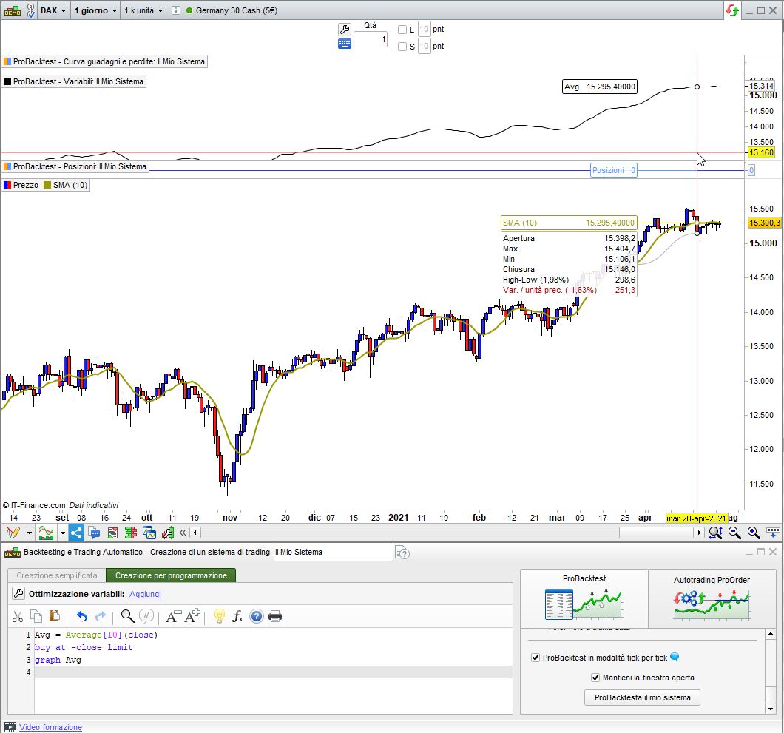Zoom out the chart with the magnifier minus icon

[734, 533]
